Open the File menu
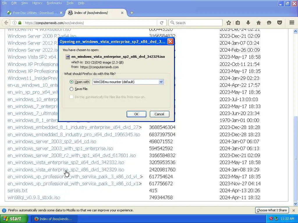Screen dimensions: 298x223 (4, 3)
